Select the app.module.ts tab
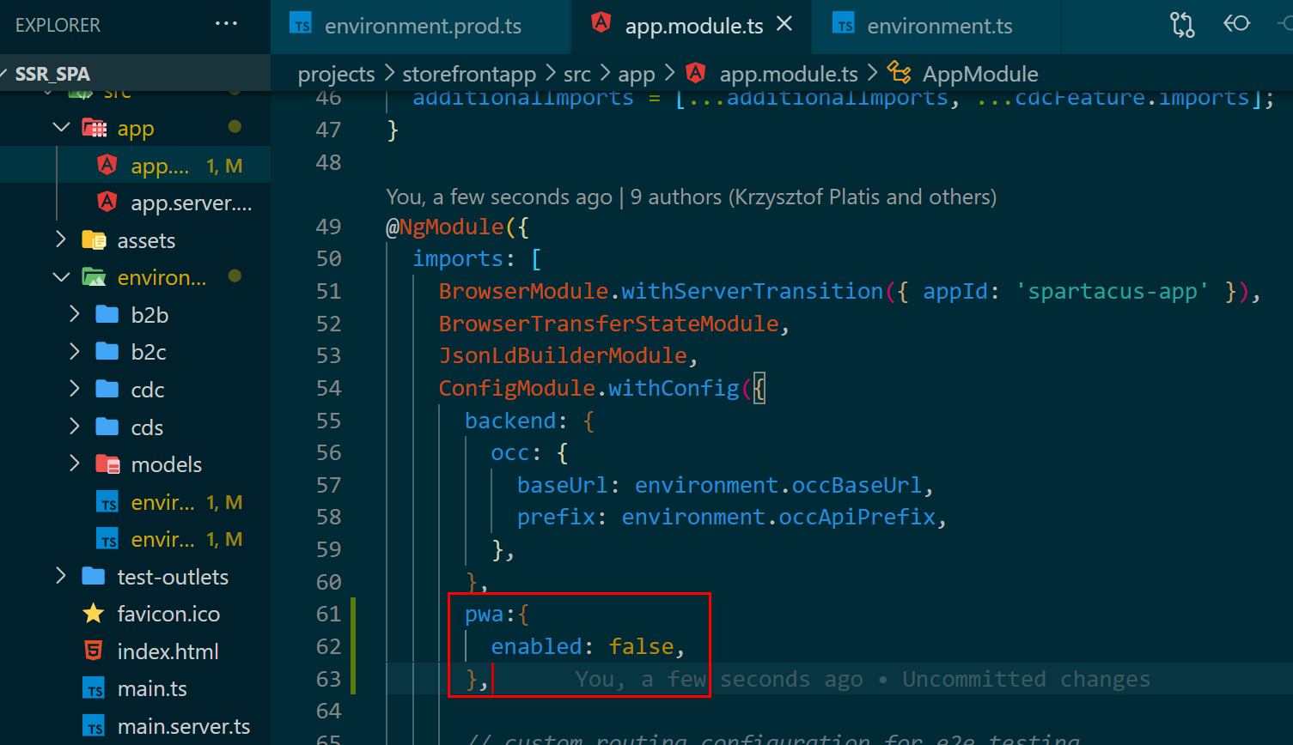 coord(690,27)
